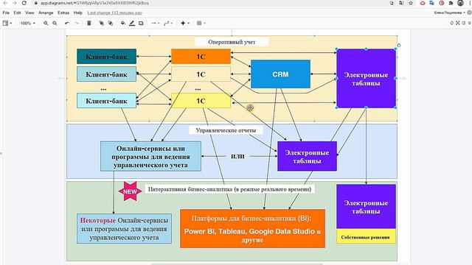Screen dimensions: 472x265
Task: Click the zoom in magnifier icon
Action: click(x=46, y=23)
